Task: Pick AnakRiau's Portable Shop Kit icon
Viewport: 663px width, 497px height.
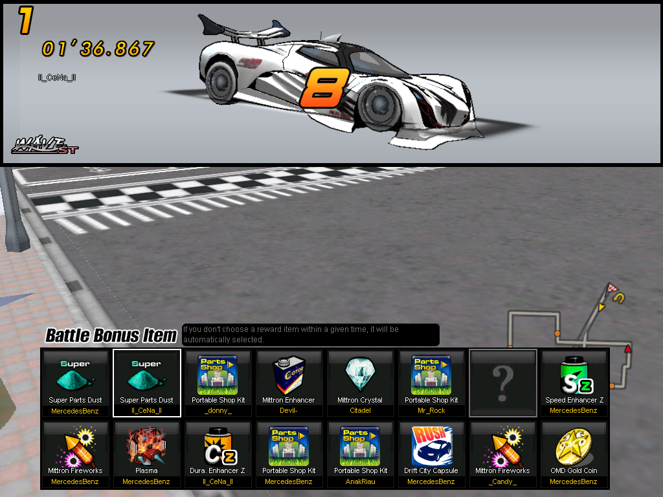Action: click(x=360, y=446)
